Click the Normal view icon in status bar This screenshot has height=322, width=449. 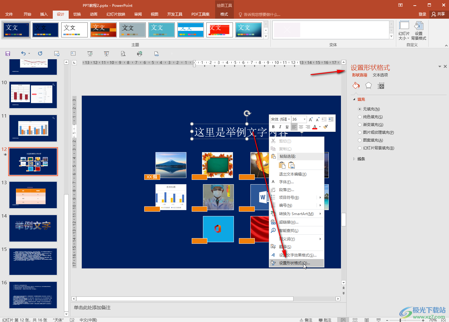(x=343, y=320)
